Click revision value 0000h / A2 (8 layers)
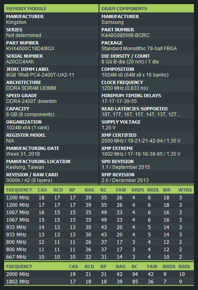This screenshot has height=290, width=198. coord(29,180)
